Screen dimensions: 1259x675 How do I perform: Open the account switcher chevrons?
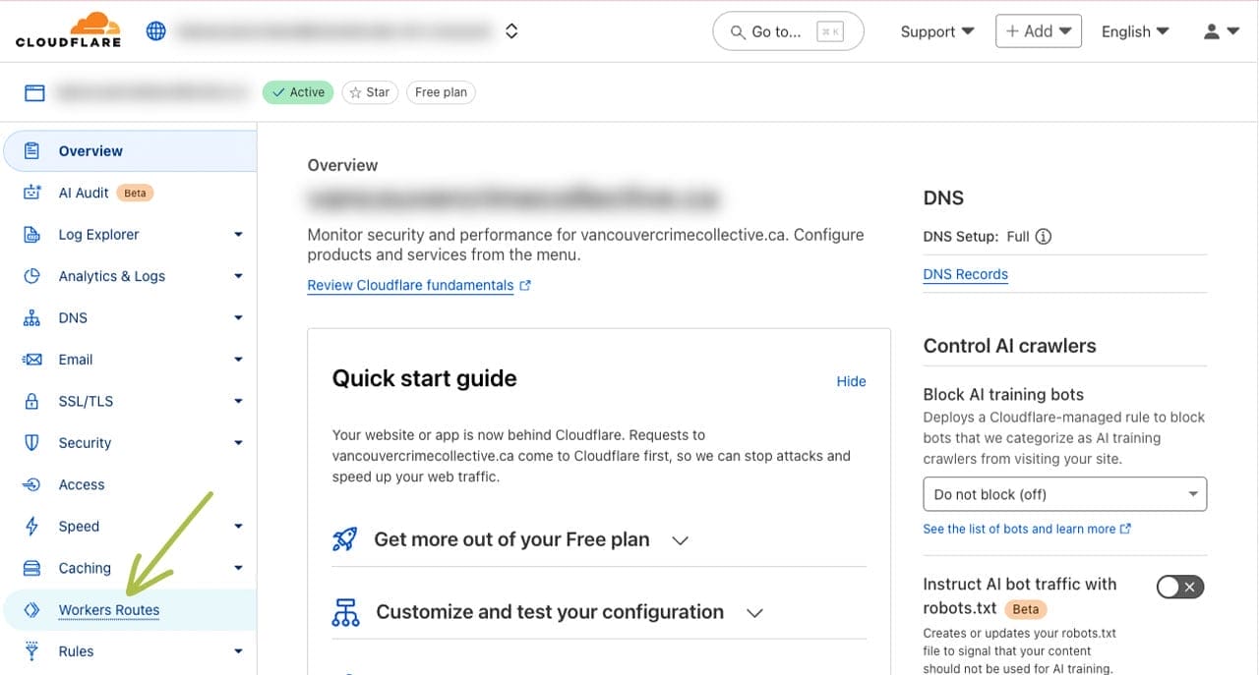(x=511, y=31)
